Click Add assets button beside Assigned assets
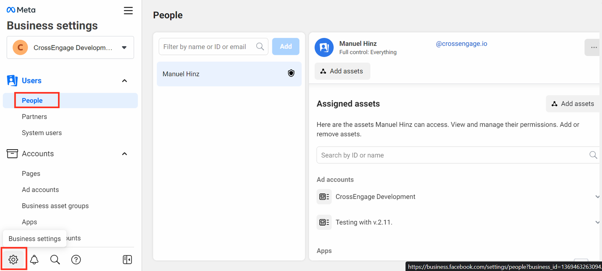Viewport: 602px width, 271px height. coord(573,104)
